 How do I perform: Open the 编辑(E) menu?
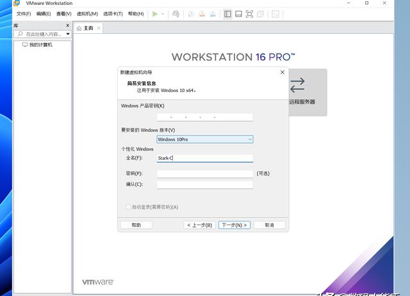[x=44, y=14]
